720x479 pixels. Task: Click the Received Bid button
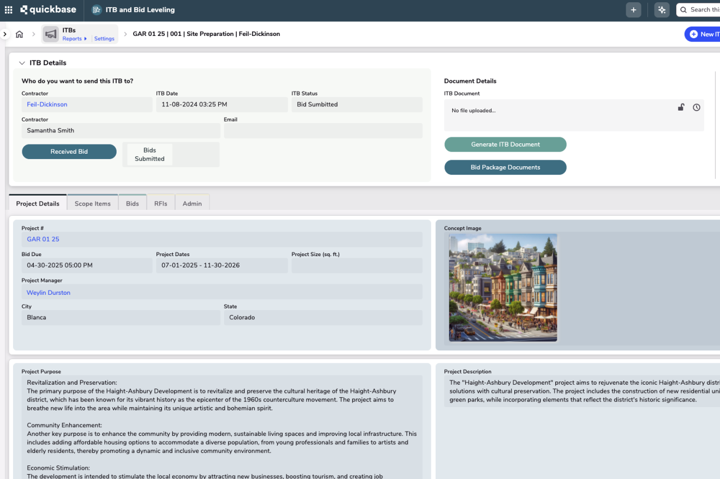pyautogui.click(x=69, y=151)
